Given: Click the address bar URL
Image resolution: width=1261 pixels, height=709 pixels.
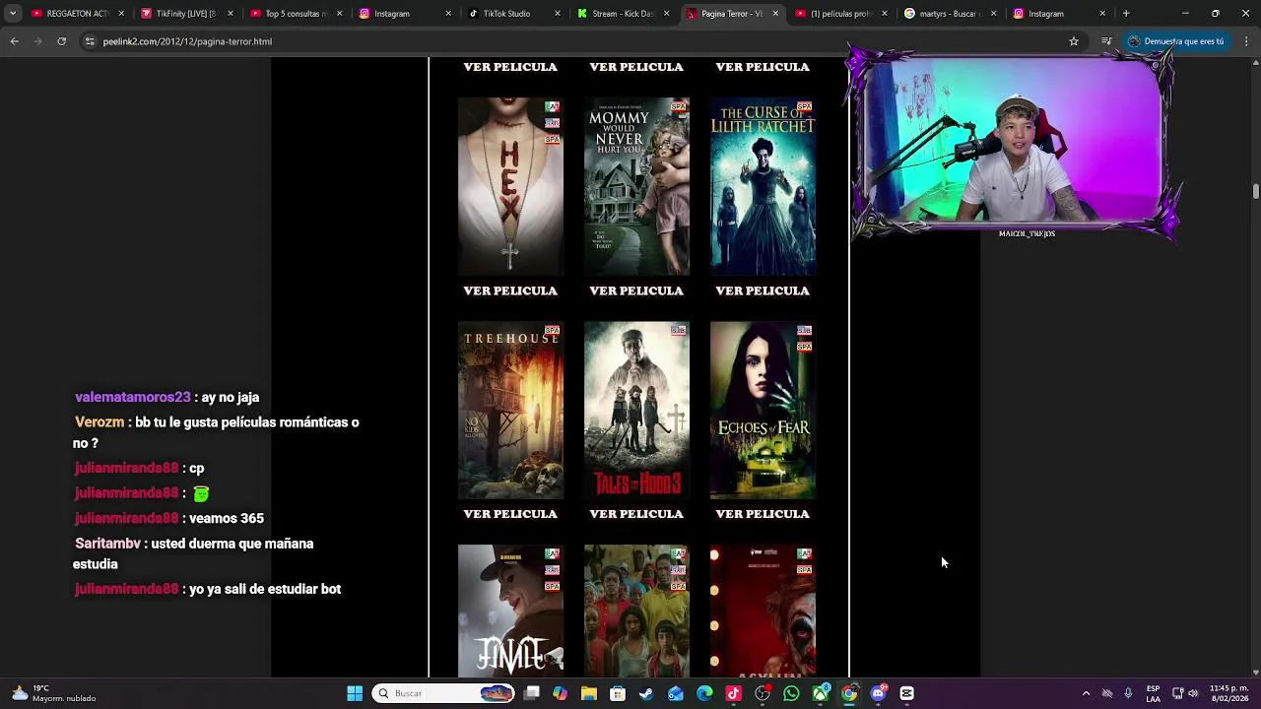Looking at the screenshot, I should (x=187, y=41).
